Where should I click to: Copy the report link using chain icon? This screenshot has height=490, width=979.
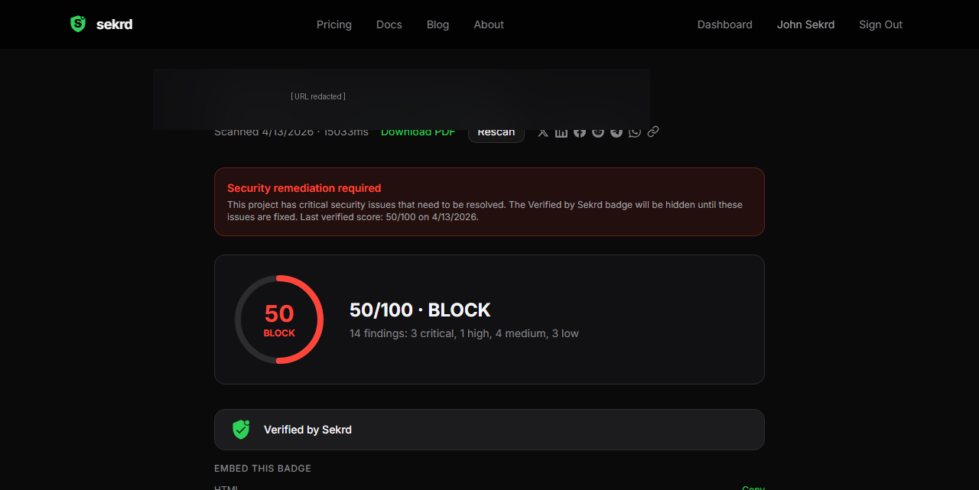coord(652,131)
